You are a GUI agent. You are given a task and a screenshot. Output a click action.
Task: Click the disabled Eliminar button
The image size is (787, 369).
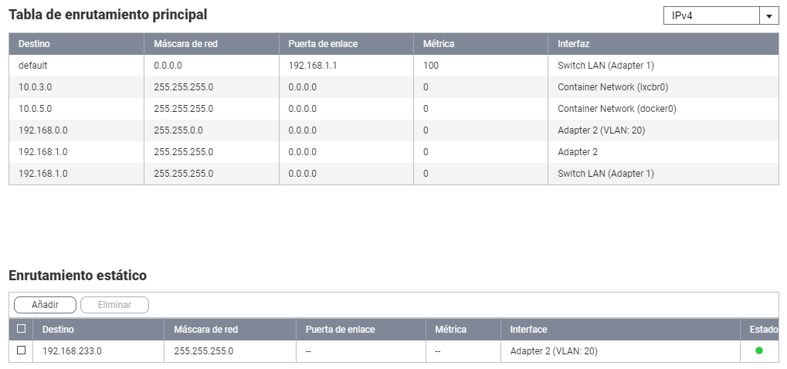(x=114, y=305)
